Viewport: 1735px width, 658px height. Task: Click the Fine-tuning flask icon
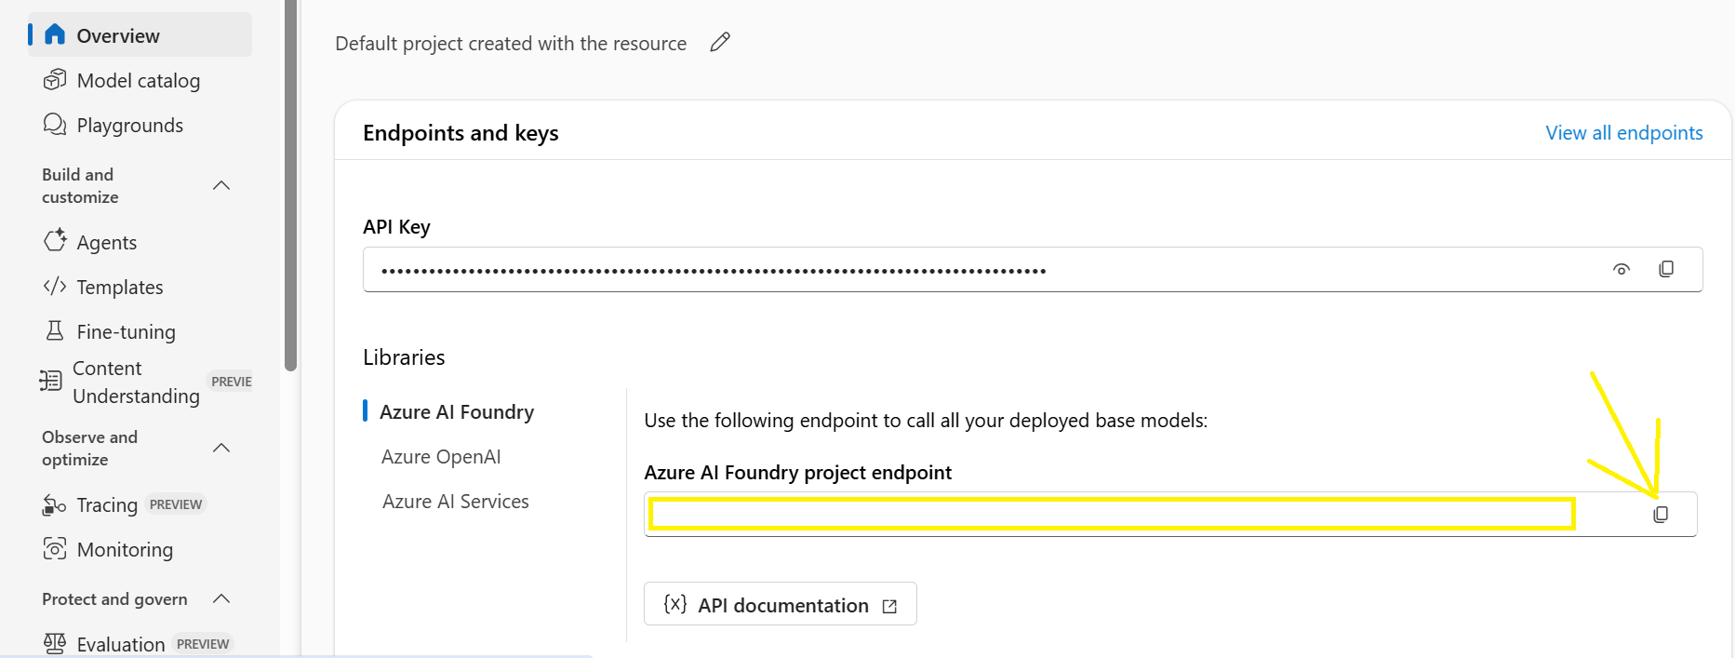55,330
